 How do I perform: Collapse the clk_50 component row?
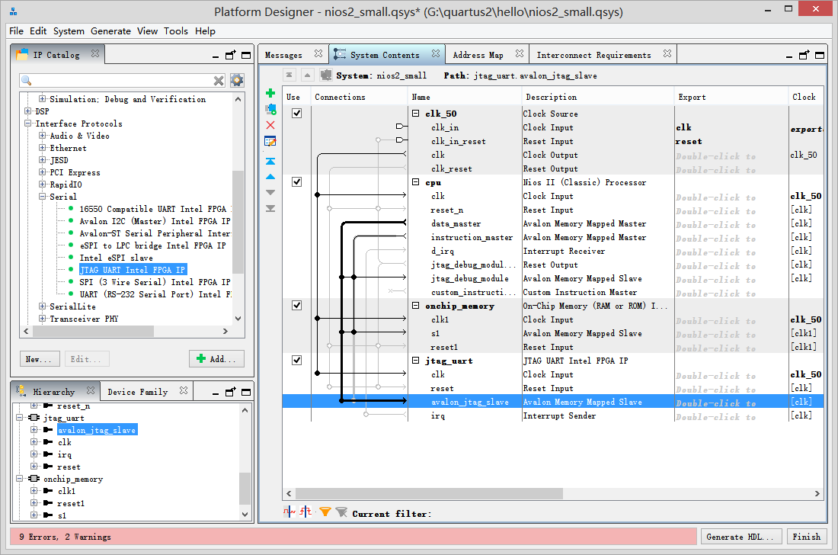[416, 114]
